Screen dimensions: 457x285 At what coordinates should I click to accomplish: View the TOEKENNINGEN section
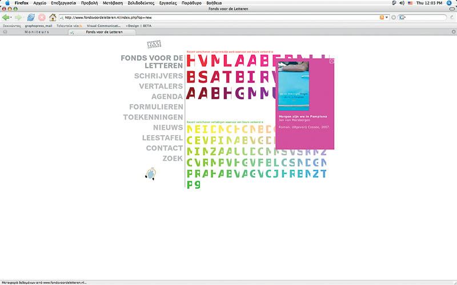(x=153, y=117)
